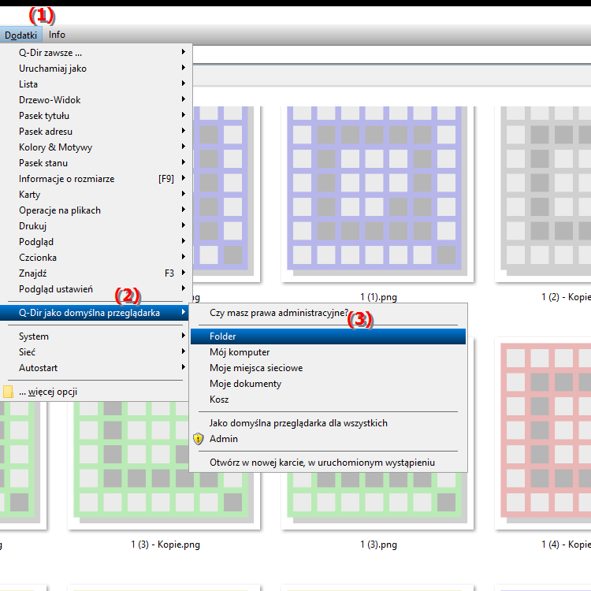Choose the Podgląd menu entry
Image resolution: width=591 pixels, height=591 pixels.
tap(96, 242)
